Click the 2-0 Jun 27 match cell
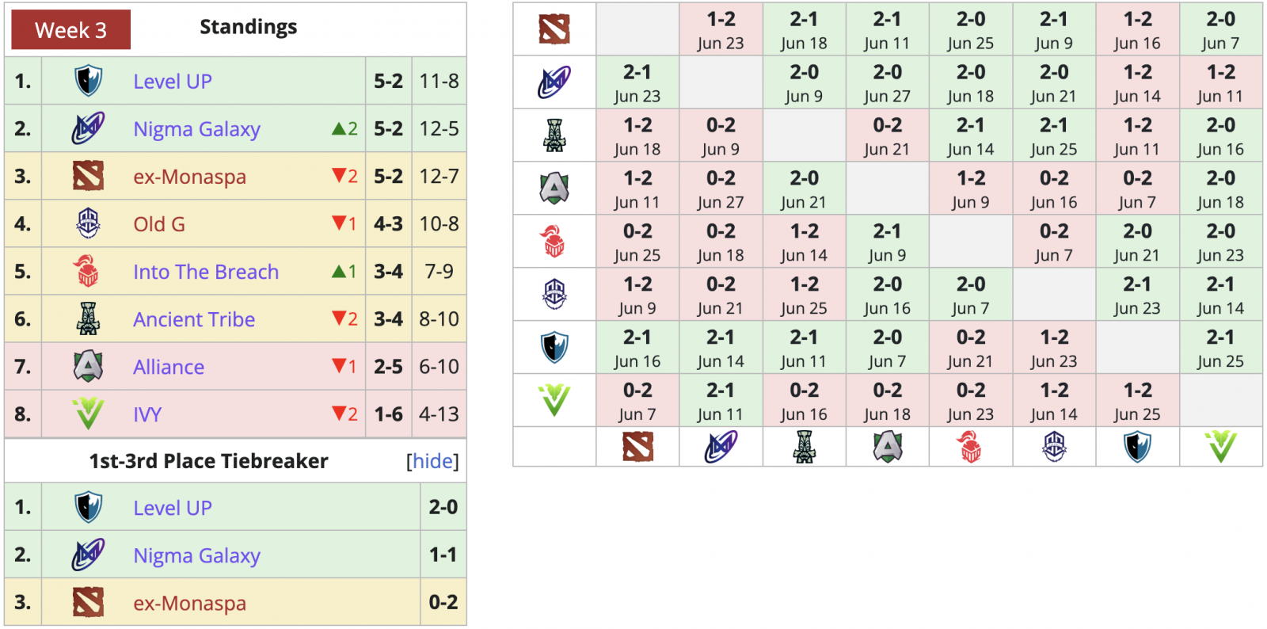The height and width of the screenshot is (629, 1267). point(887,82)
